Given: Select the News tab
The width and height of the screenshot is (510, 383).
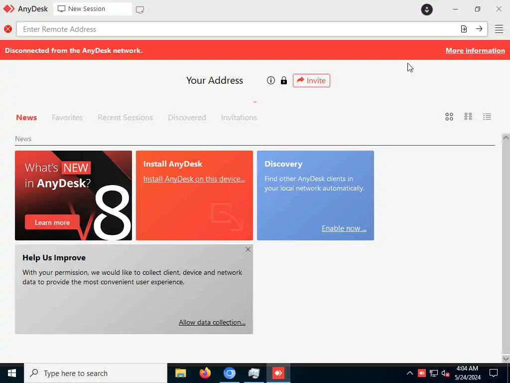Looking at the screenshot, I should [26, 118].
